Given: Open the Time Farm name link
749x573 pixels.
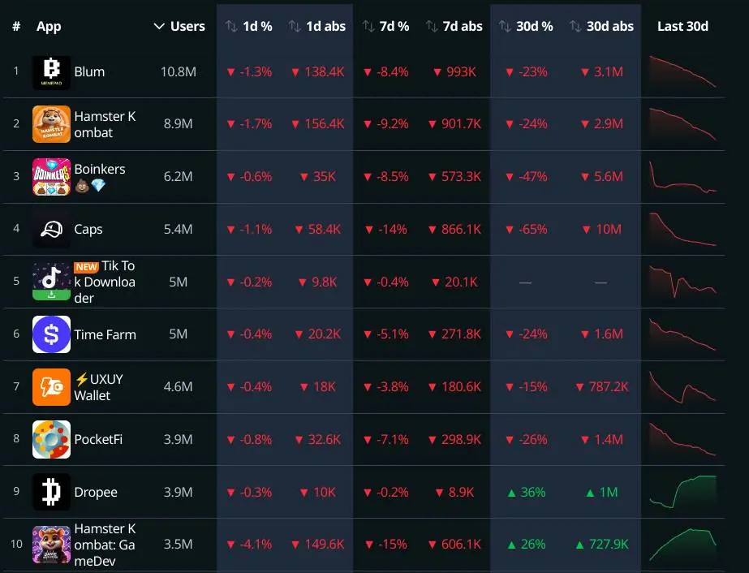Looking at the screenshot, I should [105, 334].
